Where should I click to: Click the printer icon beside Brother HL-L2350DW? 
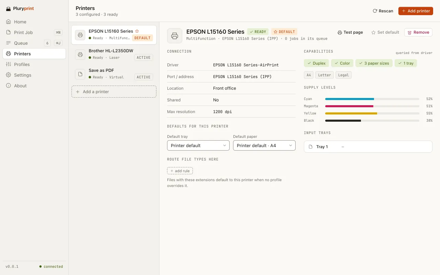click(x=80, y=54)
